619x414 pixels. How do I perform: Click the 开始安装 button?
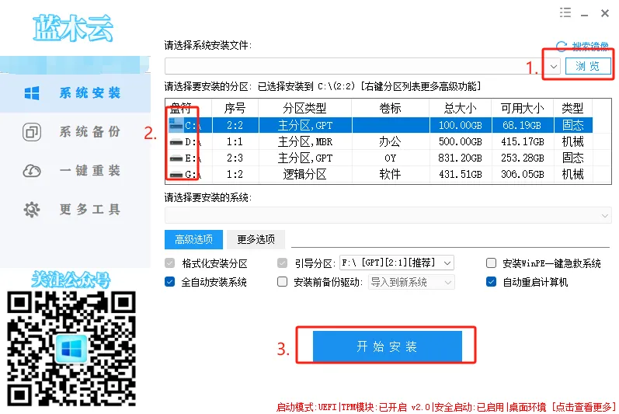tap(388, 346)
